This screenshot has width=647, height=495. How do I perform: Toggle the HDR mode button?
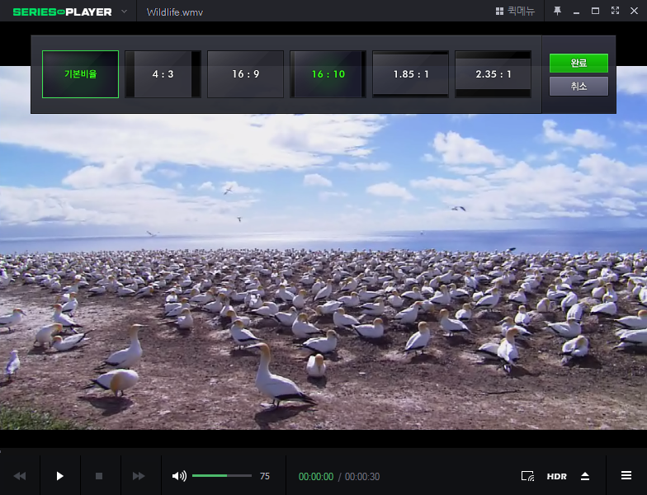[x=556, y=477]
